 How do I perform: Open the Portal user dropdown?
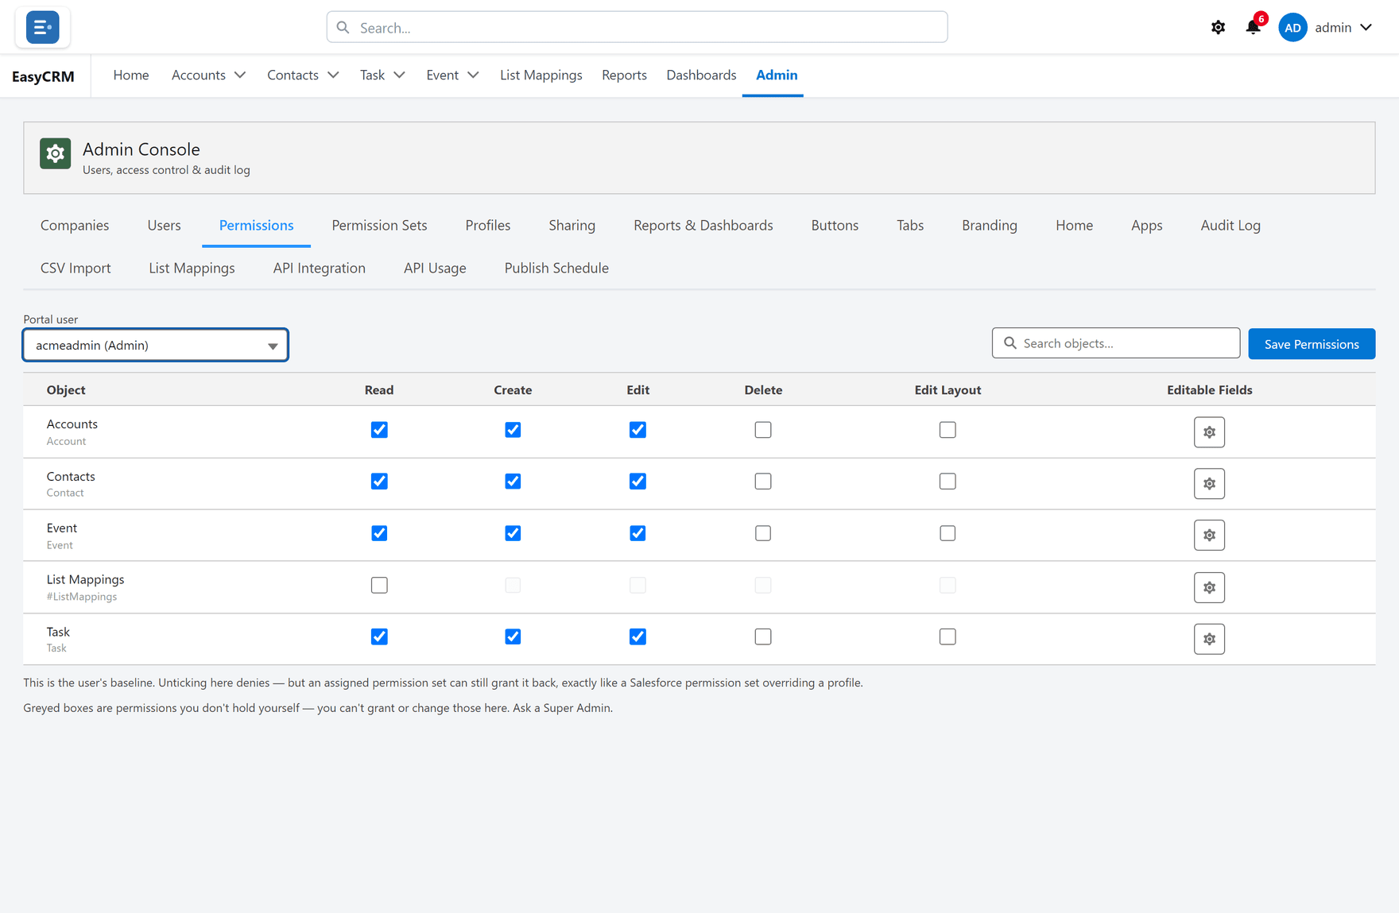[x=156, y=346]
